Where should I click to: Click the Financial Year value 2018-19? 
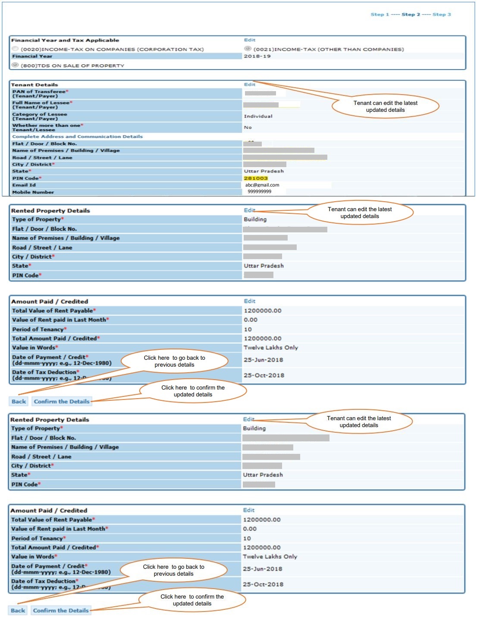pyautogui.click(x=254, y=57)
